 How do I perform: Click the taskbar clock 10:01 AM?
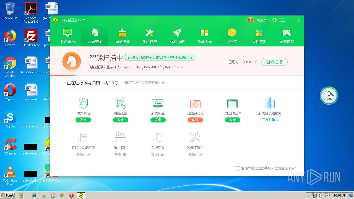340,195
